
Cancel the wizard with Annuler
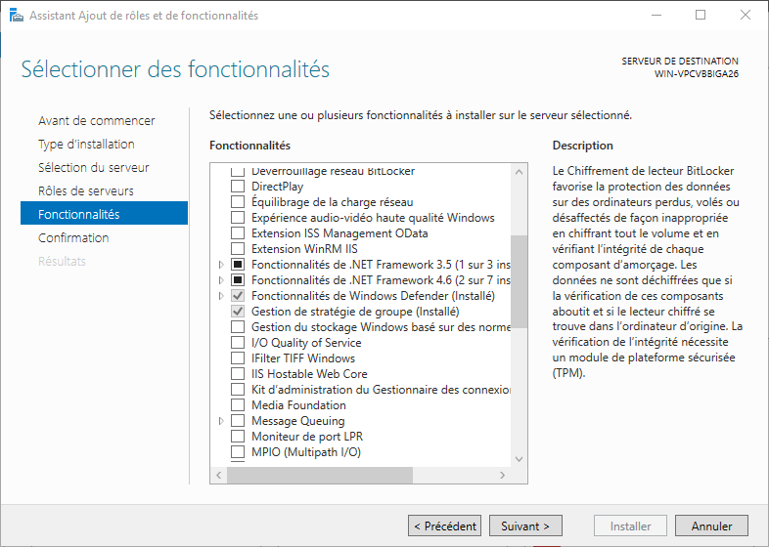click(x=711, y=526)
